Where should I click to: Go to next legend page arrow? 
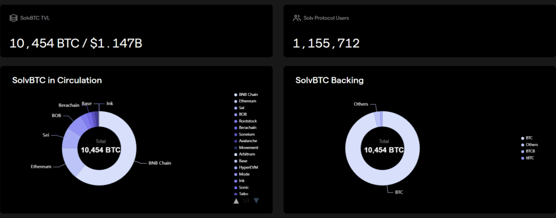pyautogui.click(x=256, y=201)
